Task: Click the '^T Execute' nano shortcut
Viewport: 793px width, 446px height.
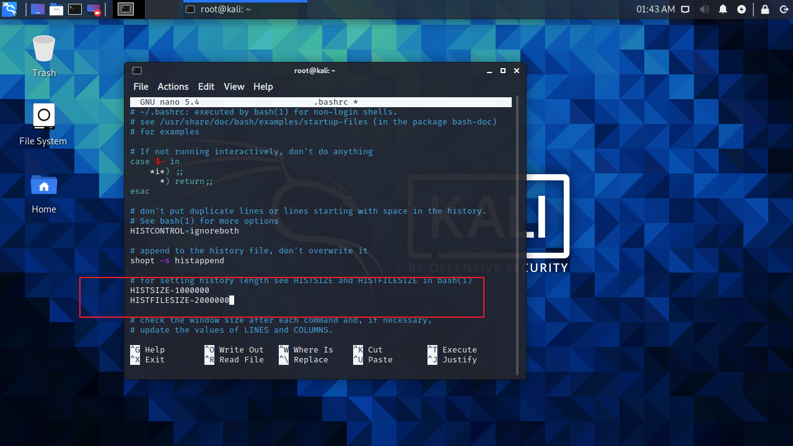Action: click(x=452, y=350)
